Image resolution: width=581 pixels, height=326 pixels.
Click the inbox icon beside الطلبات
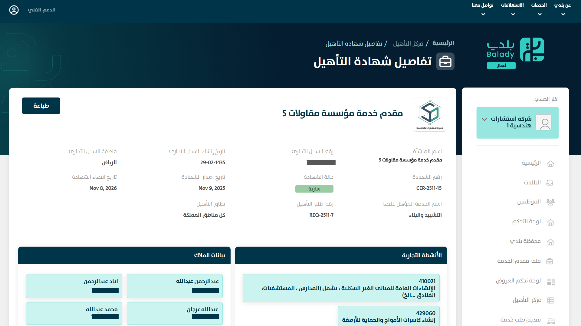pos(550,183)
